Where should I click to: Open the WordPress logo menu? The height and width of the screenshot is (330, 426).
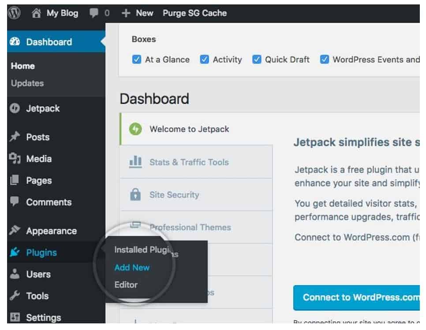pyautogui.click(x=14, y=13)
